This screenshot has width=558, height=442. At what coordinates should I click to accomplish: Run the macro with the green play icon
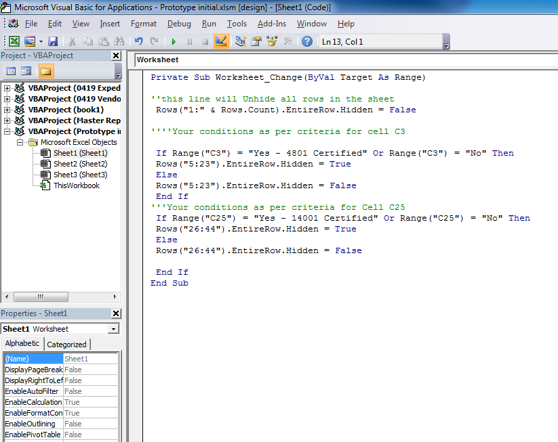174,41
